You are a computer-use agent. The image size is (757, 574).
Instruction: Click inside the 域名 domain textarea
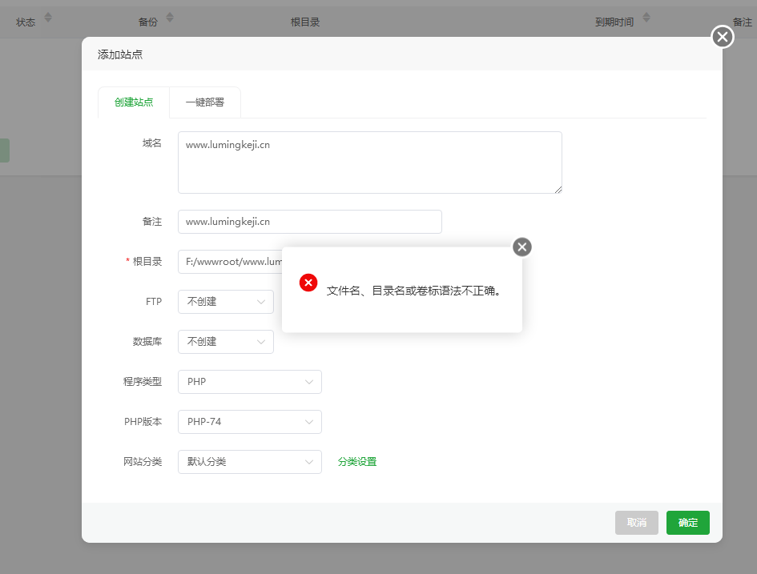pyautogui.click(x=368, y=160)
